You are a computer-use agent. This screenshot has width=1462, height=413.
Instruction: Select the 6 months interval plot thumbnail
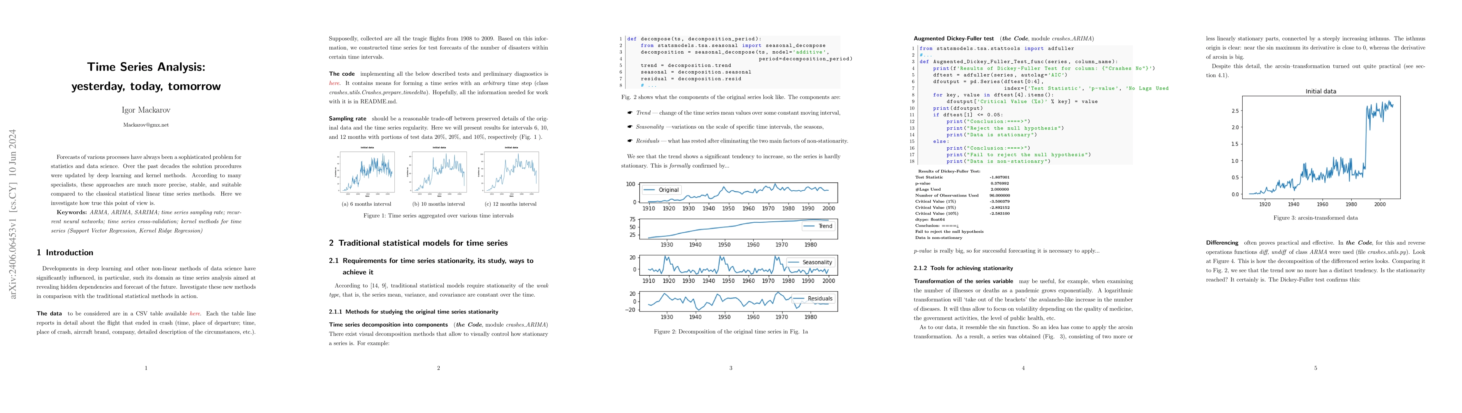click(x=367, y=172)
